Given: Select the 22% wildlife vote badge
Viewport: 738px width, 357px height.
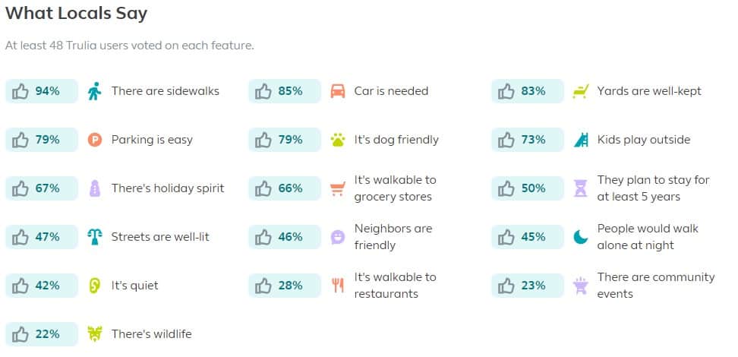Looking at the screenshot, I should pos(42,334).
